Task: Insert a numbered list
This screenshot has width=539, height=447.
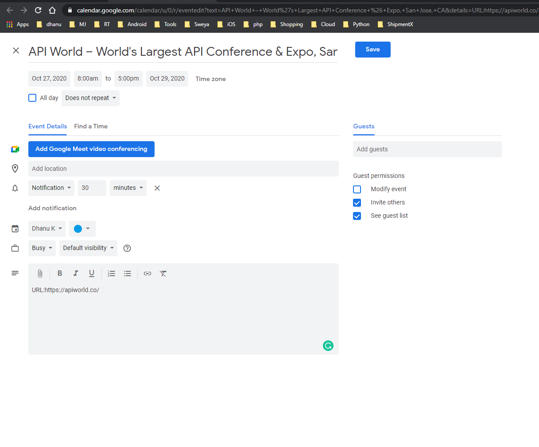Action: (112, 274)
